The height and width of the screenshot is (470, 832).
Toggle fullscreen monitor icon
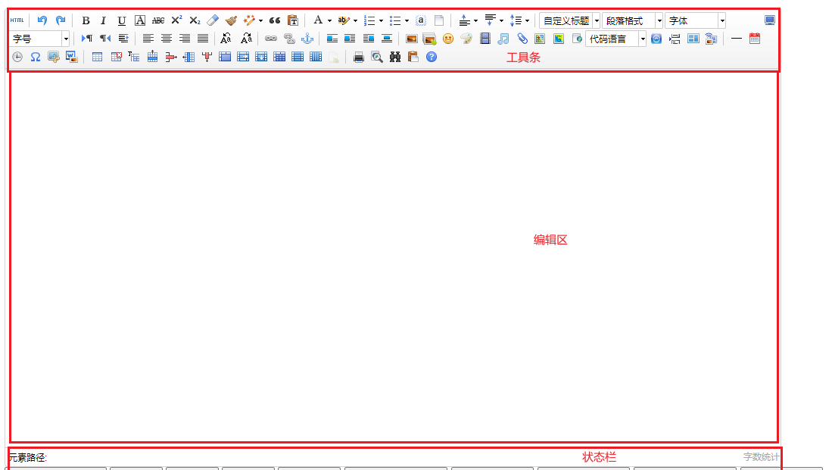pos(769,20)
